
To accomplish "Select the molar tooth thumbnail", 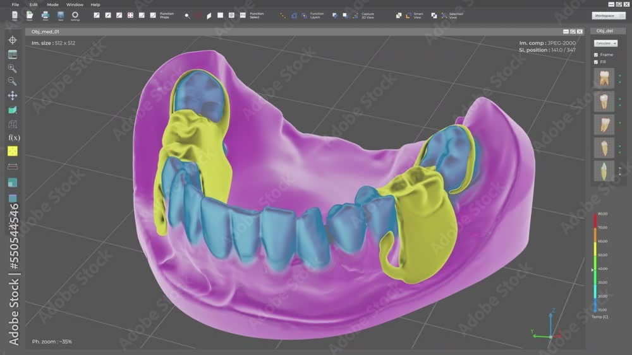I will click(x=604, y=78).
